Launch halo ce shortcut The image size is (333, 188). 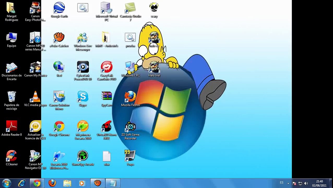pyautogui.click(x=154, y=40)
